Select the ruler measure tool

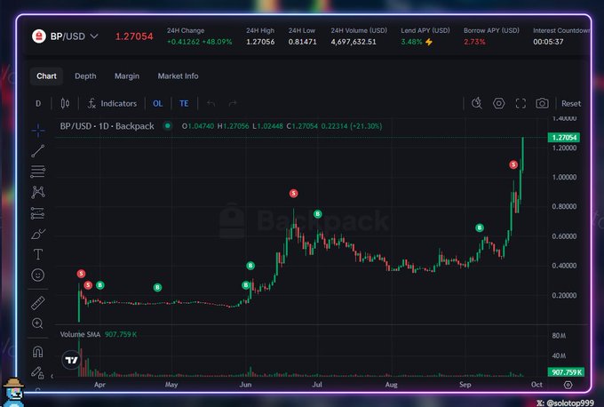point(37,303)
